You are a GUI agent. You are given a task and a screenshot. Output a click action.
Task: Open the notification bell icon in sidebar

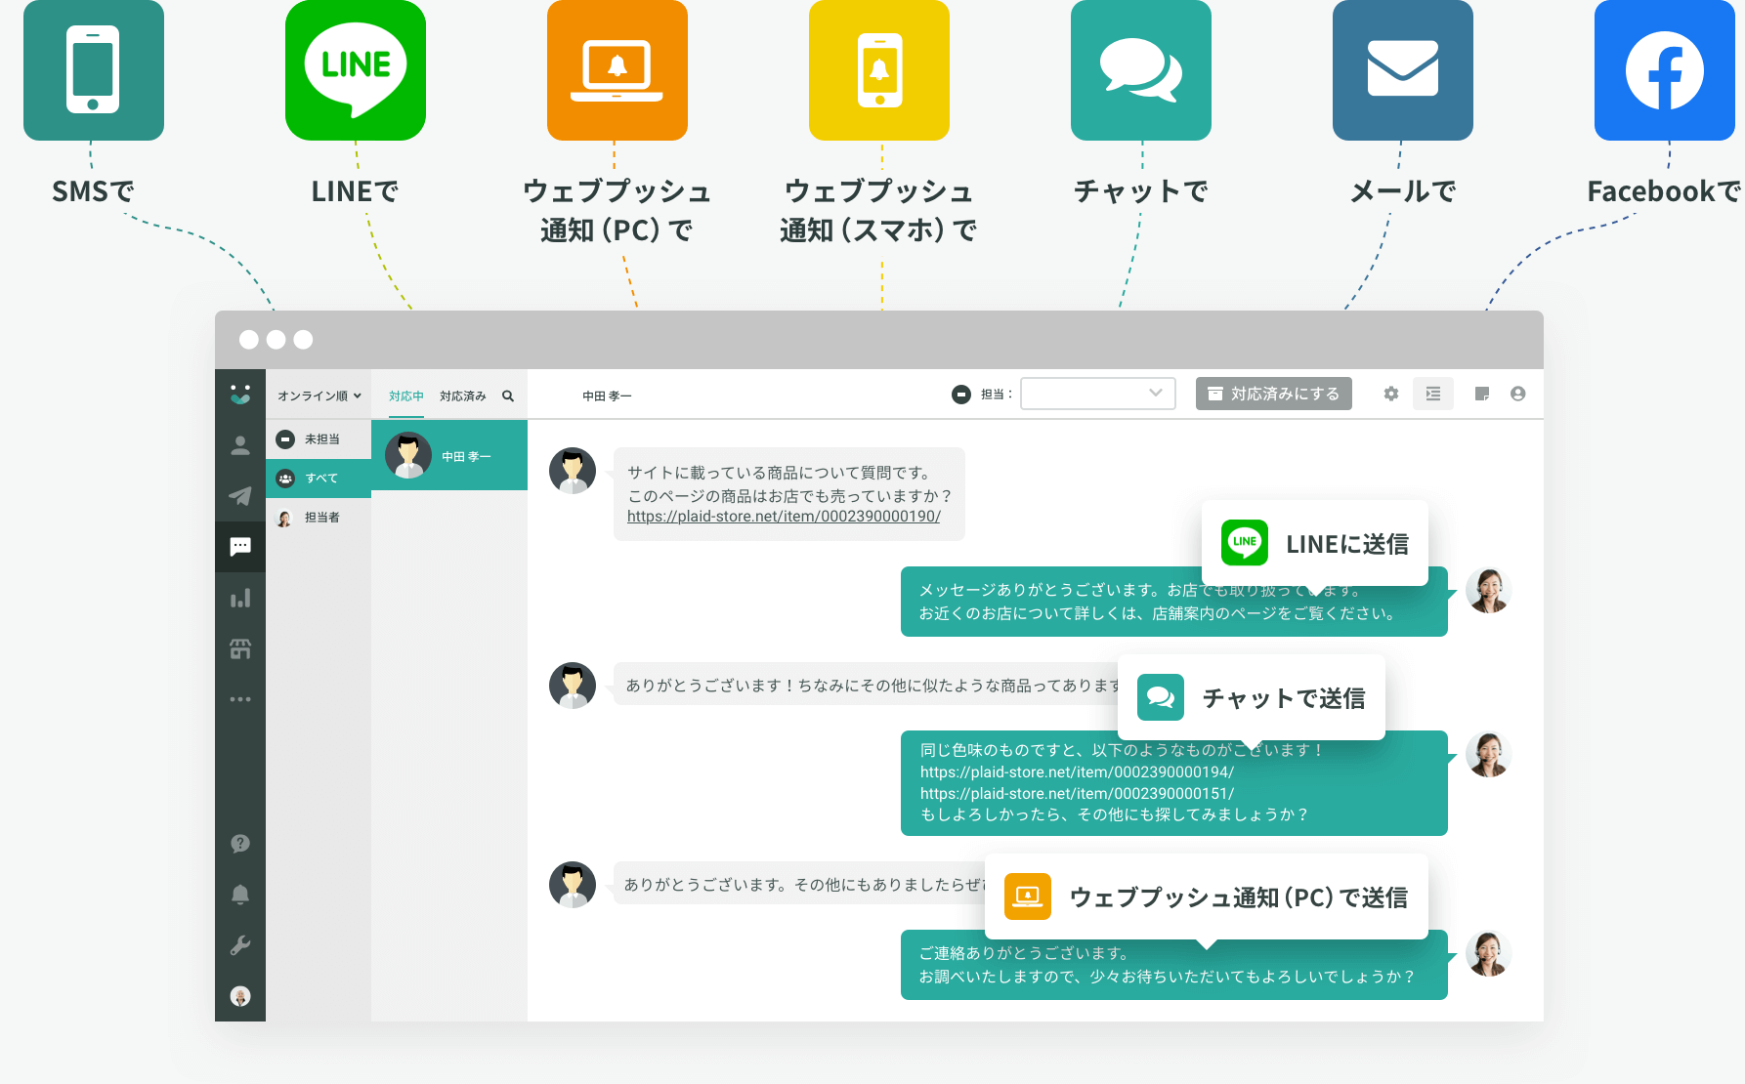[240, 895]
